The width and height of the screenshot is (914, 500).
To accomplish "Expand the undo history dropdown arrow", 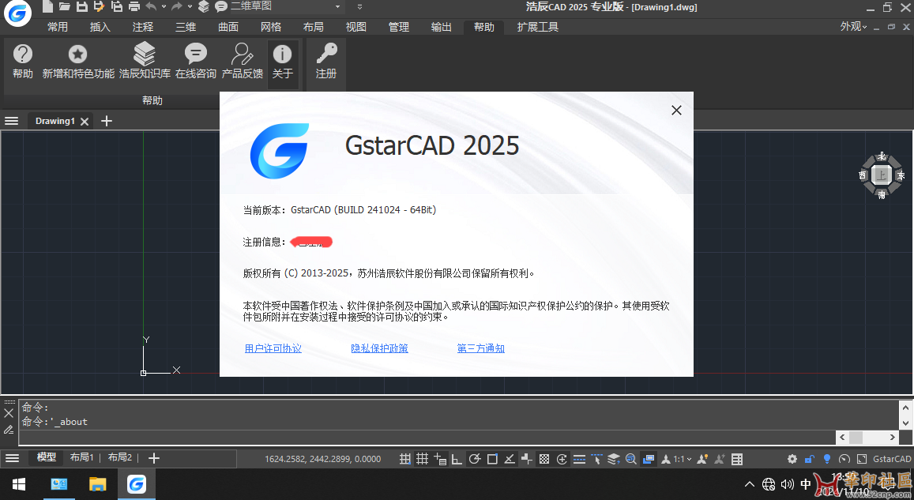I will pos(164,6).
